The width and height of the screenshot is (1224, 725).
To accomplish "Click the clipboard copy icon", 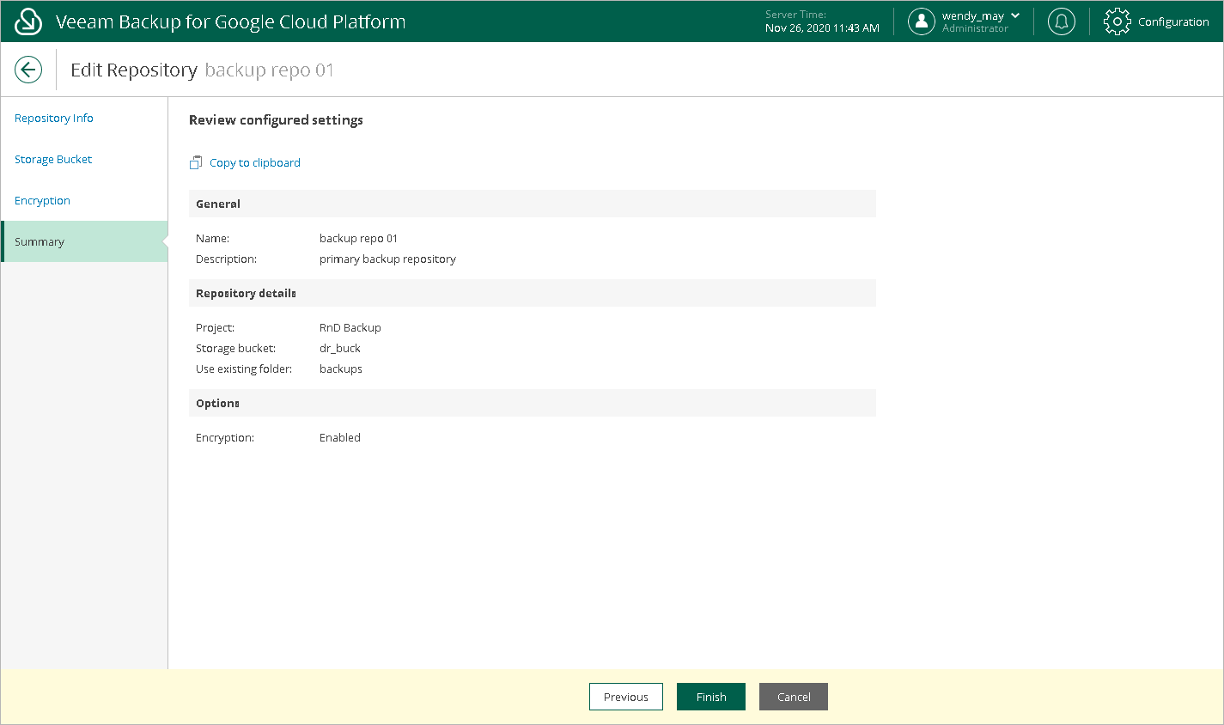I will [196, 162].
